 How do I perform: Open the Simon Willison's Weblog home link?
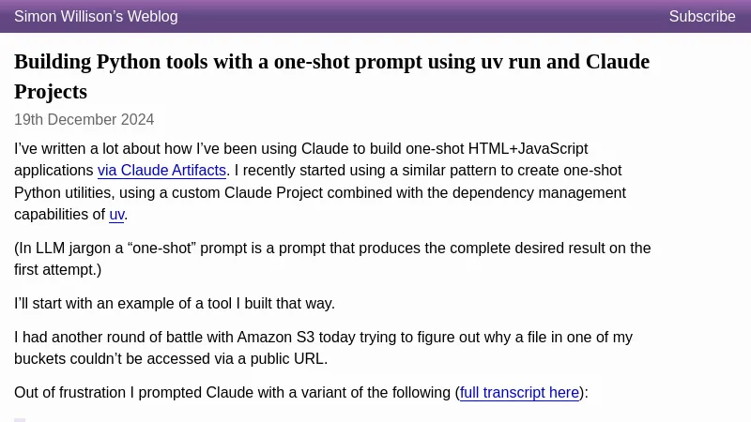(x=96, y=17)
